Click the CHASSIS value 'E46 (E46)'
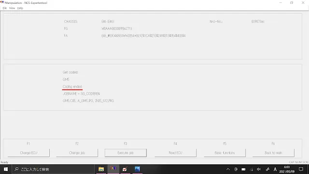This screenshot has width=309, height=174. (x=108, y=21)
